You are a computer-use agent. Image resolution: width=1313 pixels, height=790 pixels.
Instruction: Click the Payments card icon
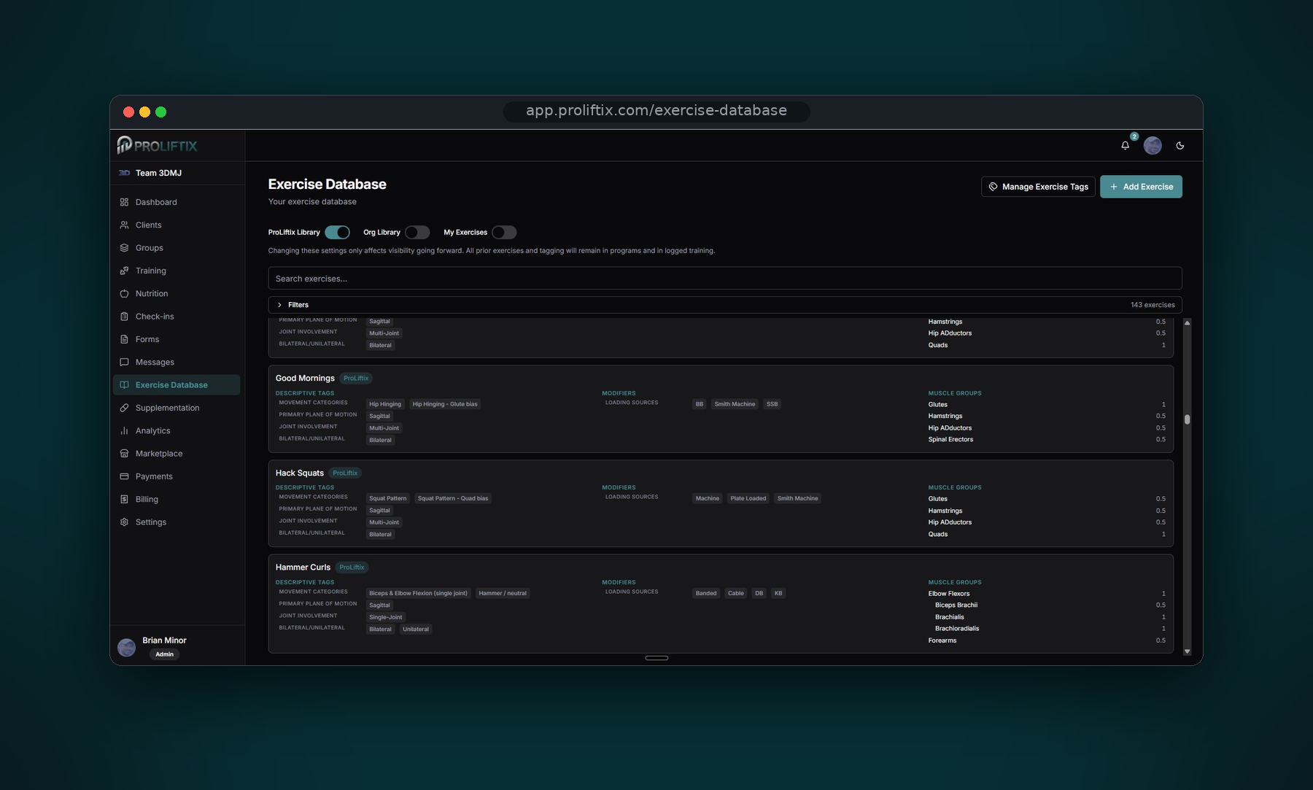click(x=124, y=476)
